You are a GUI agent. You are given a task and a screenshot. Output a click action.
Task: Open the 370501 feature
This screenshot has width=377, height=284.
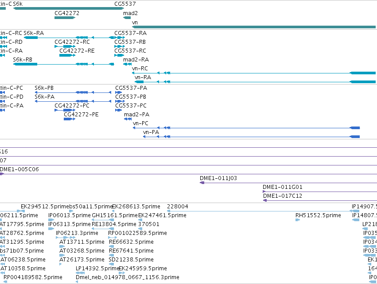(140, 229)
